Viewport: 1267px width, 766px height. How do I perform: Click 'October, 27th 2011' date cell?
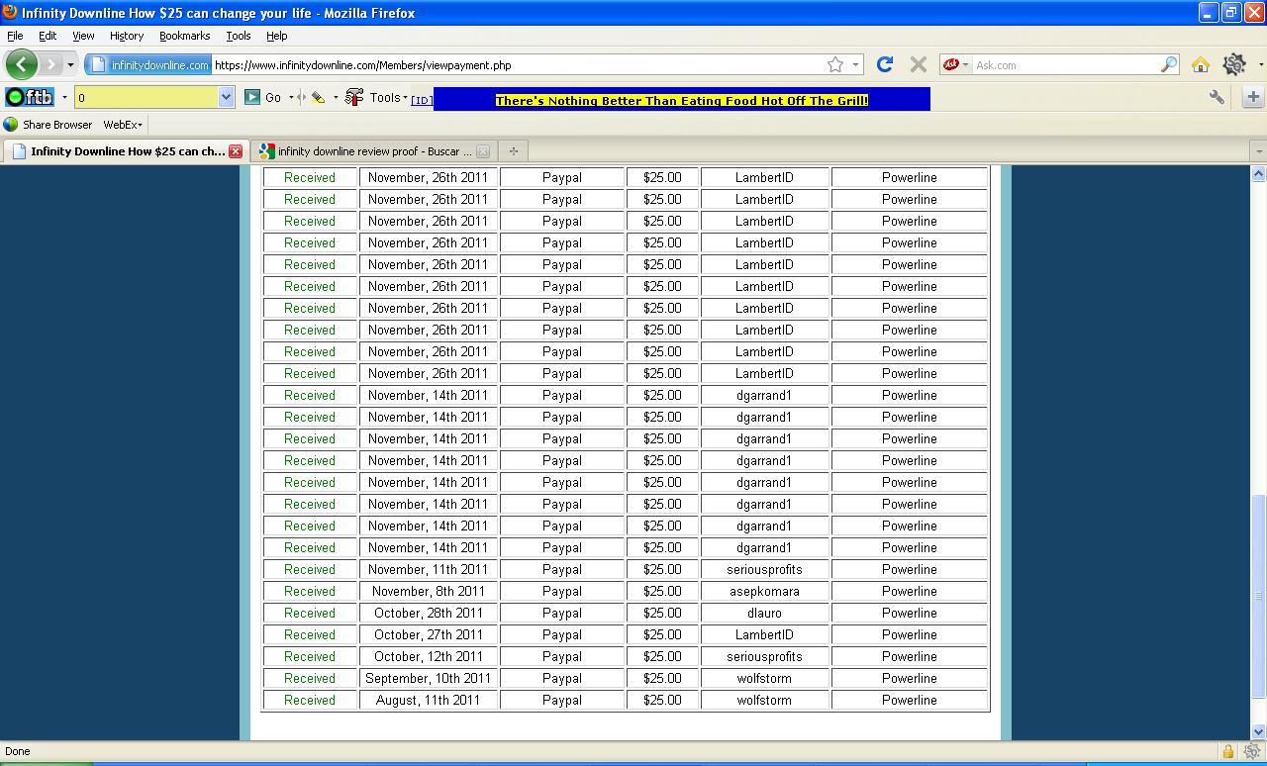tap(428, 634)
